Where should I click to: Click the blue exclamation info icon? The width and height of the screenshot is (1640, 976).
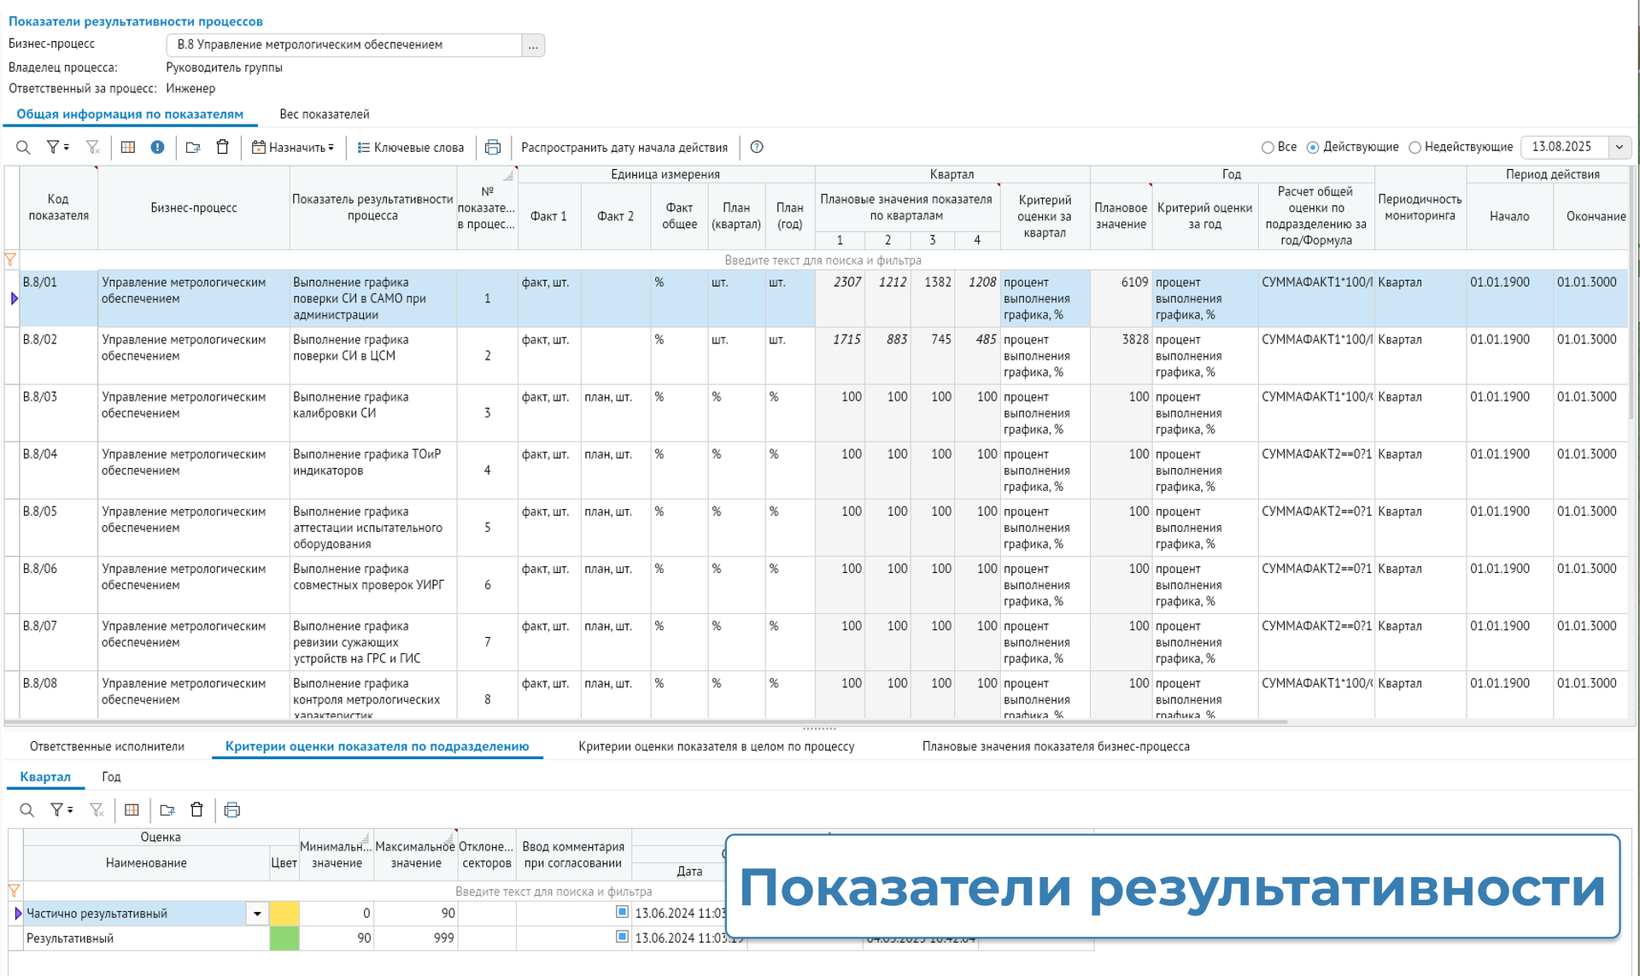point(157,148)
